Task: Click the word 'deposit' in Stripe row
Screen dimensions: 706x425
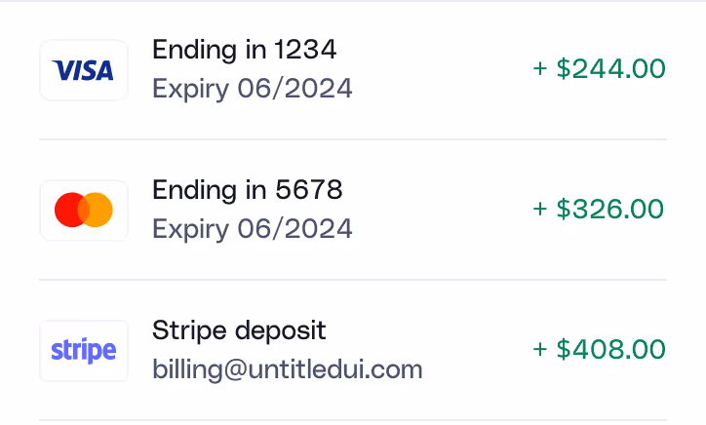Action: [x=280, y=331]
